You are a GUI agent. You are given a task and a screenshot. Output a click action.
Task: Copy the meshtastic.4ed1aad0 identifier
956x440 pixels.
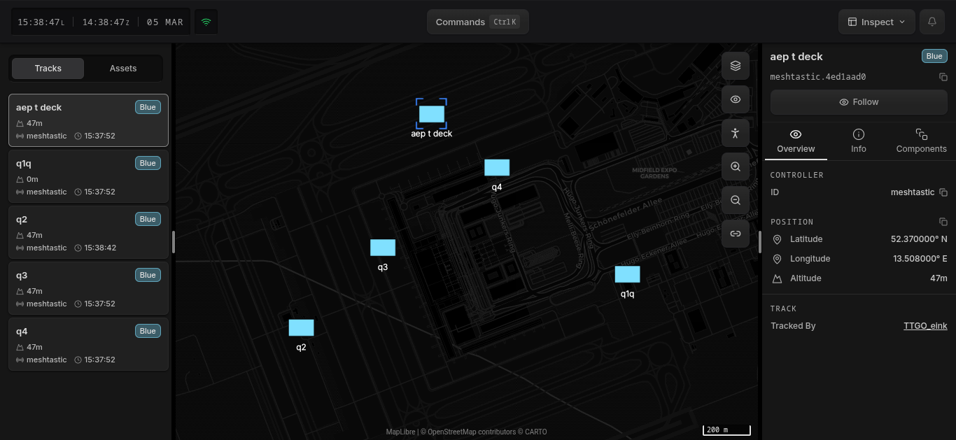pyautogui.click(x=943, y=77)
